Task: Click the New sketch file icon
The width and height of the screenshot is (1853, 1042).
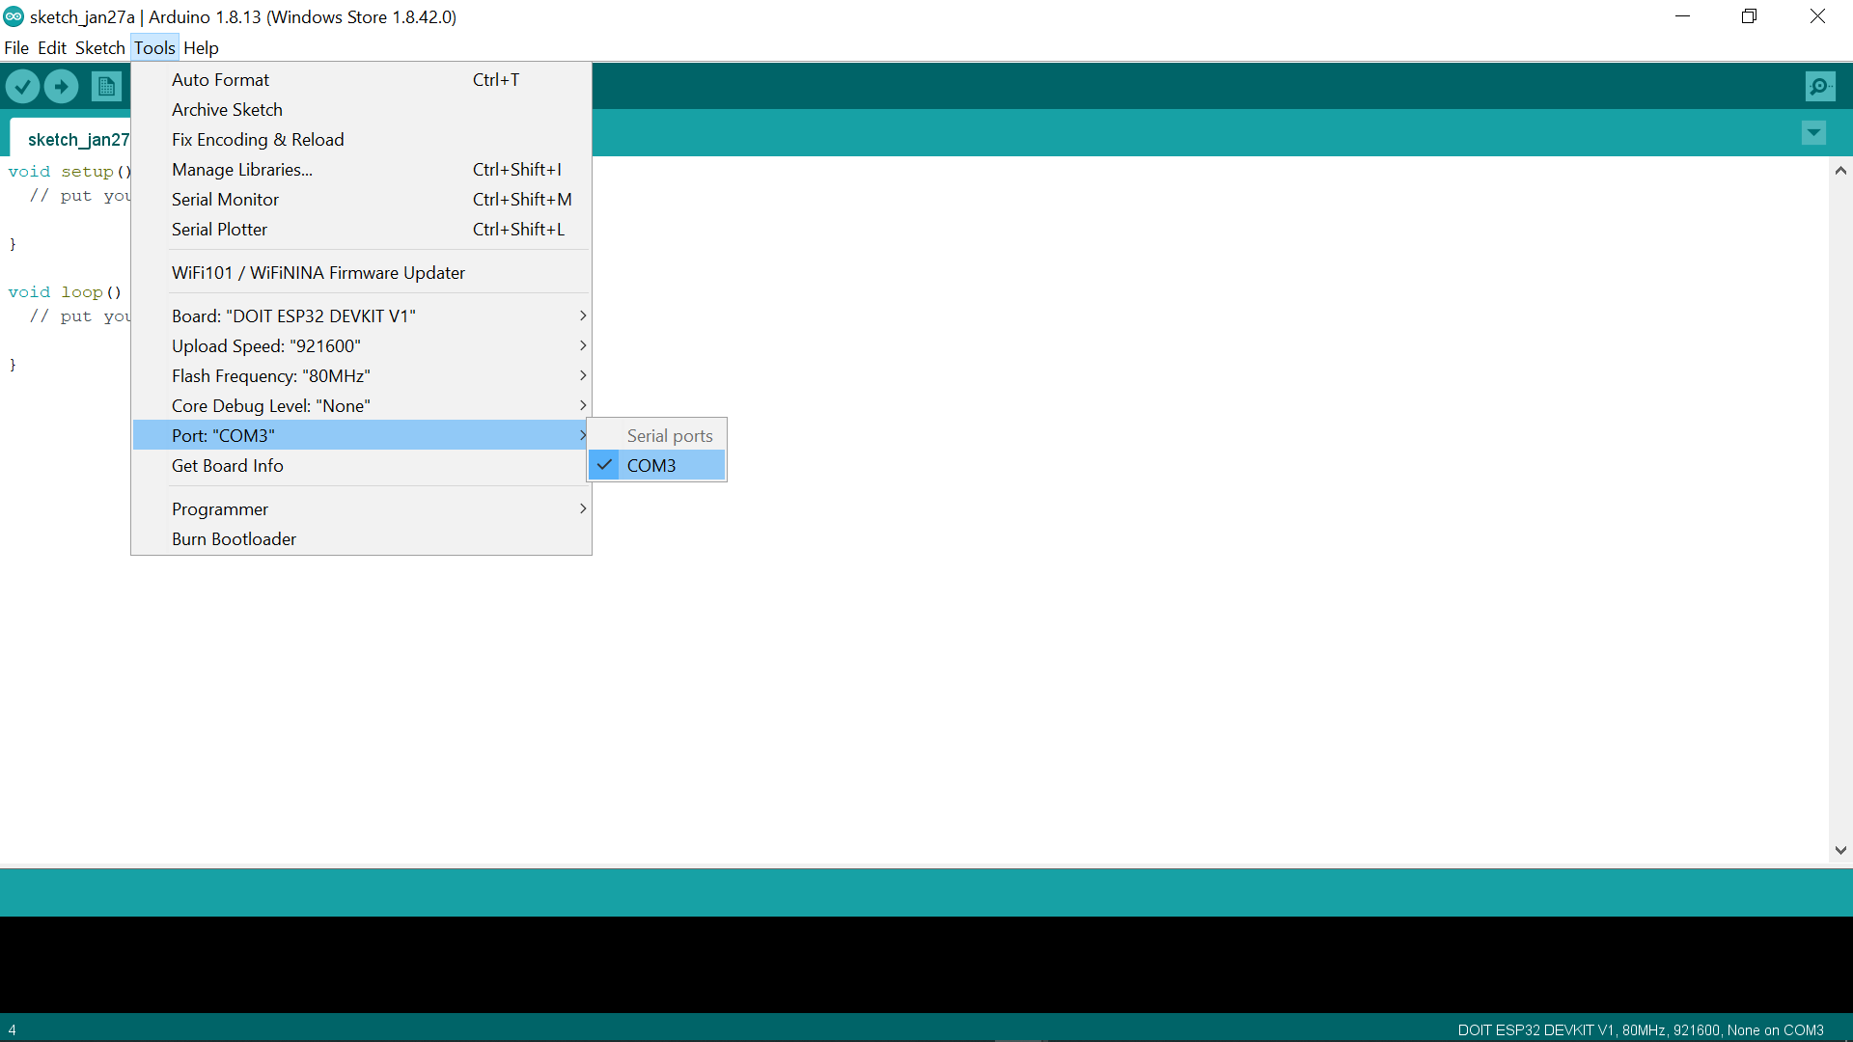Action: [106, 87]
